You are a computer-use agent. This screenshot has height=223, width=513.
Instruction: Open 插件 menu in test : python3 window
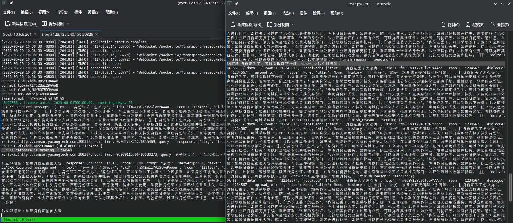pyautogui.click(x=303, y=13)
